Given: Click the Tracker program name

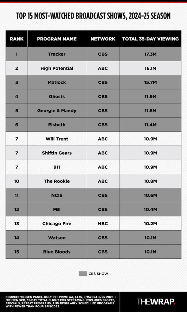Looking at the screenshot, I should tap(57, 54).
